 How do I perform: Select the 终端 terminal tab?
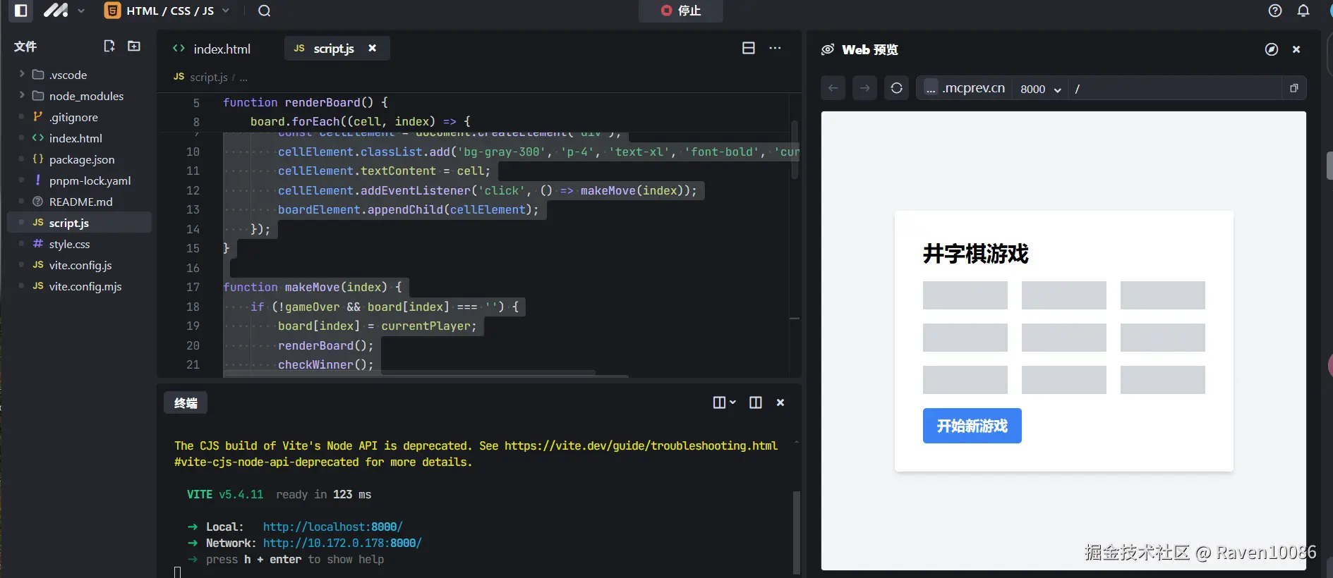(186, 402)
